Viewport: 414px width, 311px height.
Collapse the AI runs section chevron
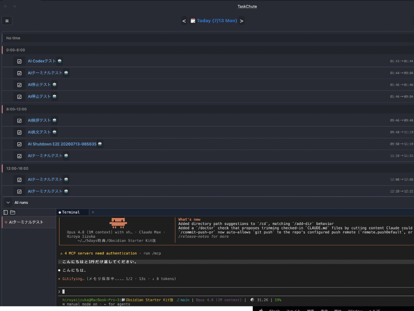8,203
